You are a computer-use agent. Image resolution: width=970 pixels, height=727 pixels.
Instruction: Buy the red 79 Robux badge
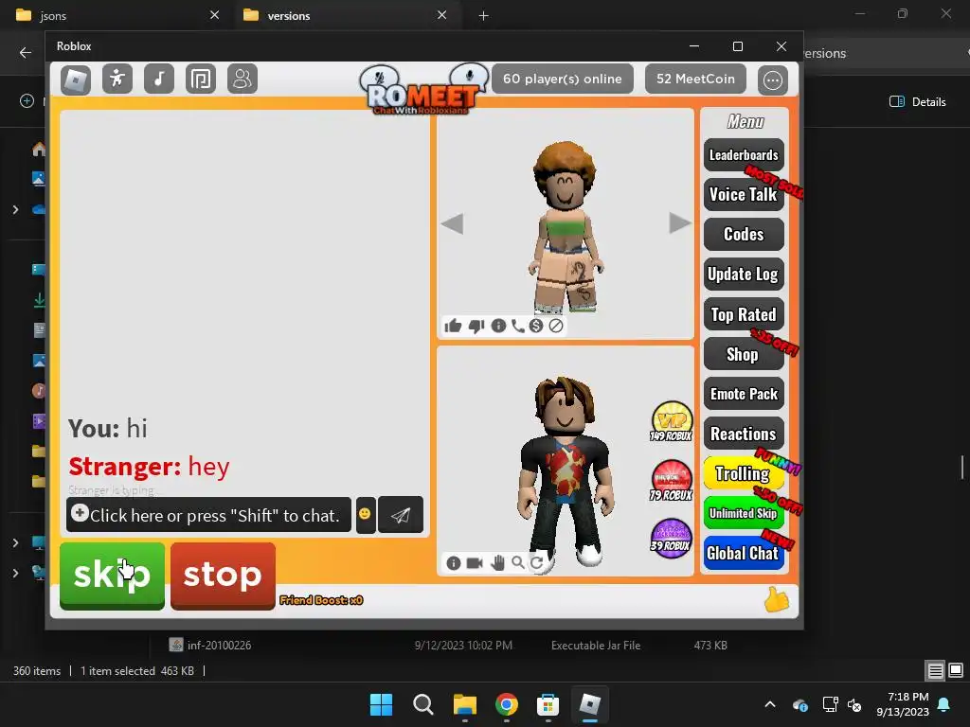[672, 480]
